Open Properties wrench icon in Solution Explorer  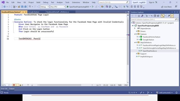[x=169, y=16]
